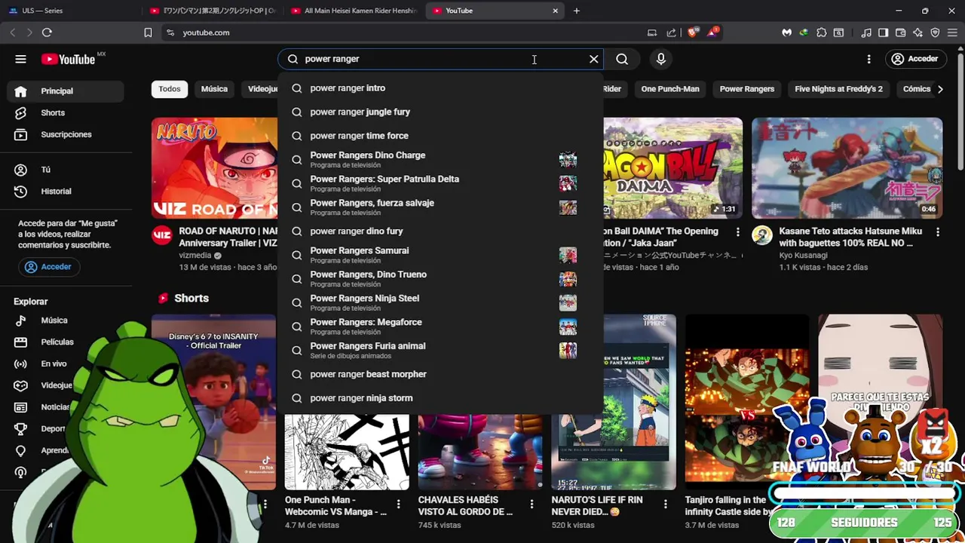Click the Acceder button in the header
965x543 pixels.
914,59
